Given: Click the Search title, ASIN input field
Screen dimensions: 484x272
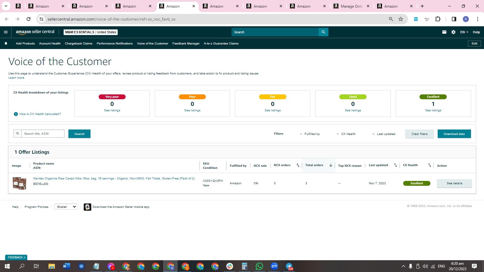Looking at the screenshot, I should point(43,134).
